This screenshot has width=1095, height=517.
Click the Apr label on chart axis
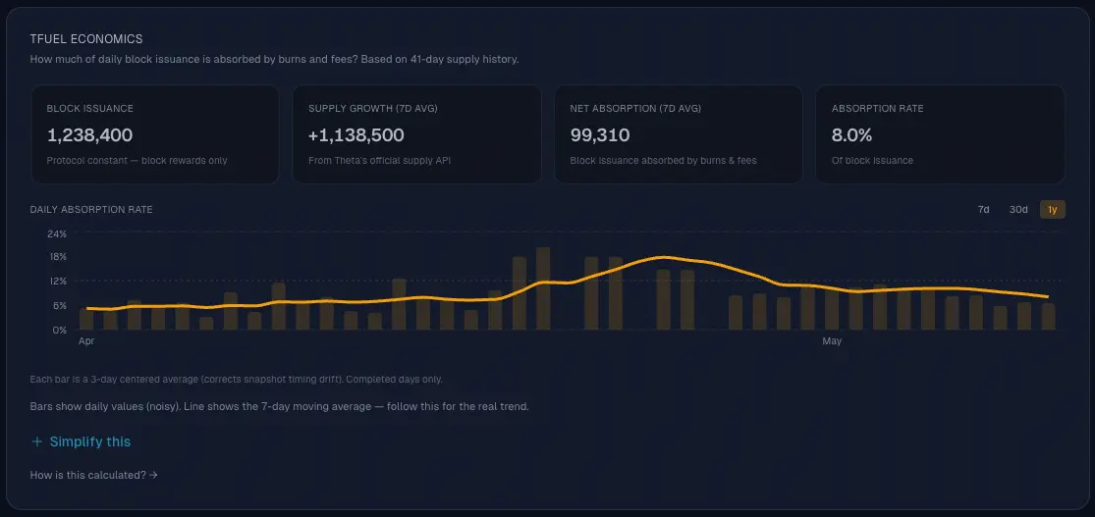pyautogui.click(x=86, y=341)
